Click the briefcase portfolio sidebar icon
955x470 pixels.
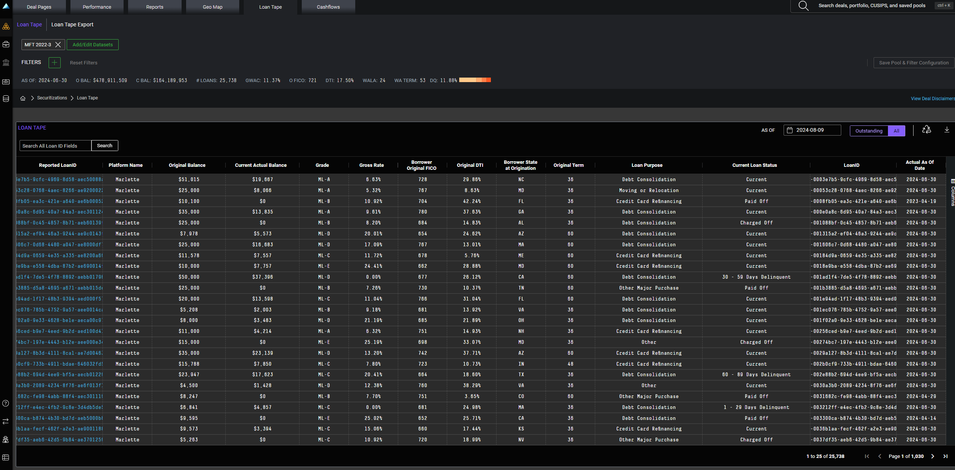pyautogui.click(x=6, y=44)
